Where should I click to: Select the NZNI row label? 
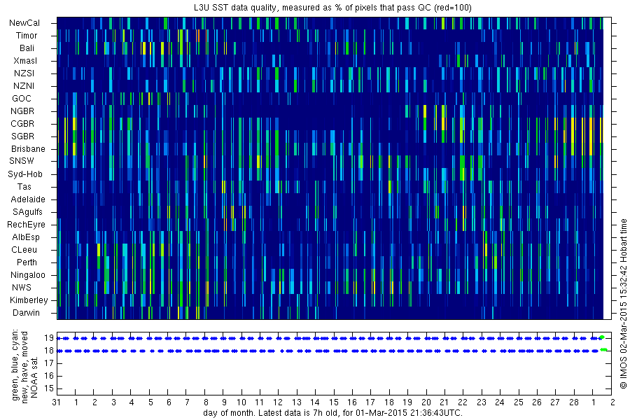(x=24, y=86)
